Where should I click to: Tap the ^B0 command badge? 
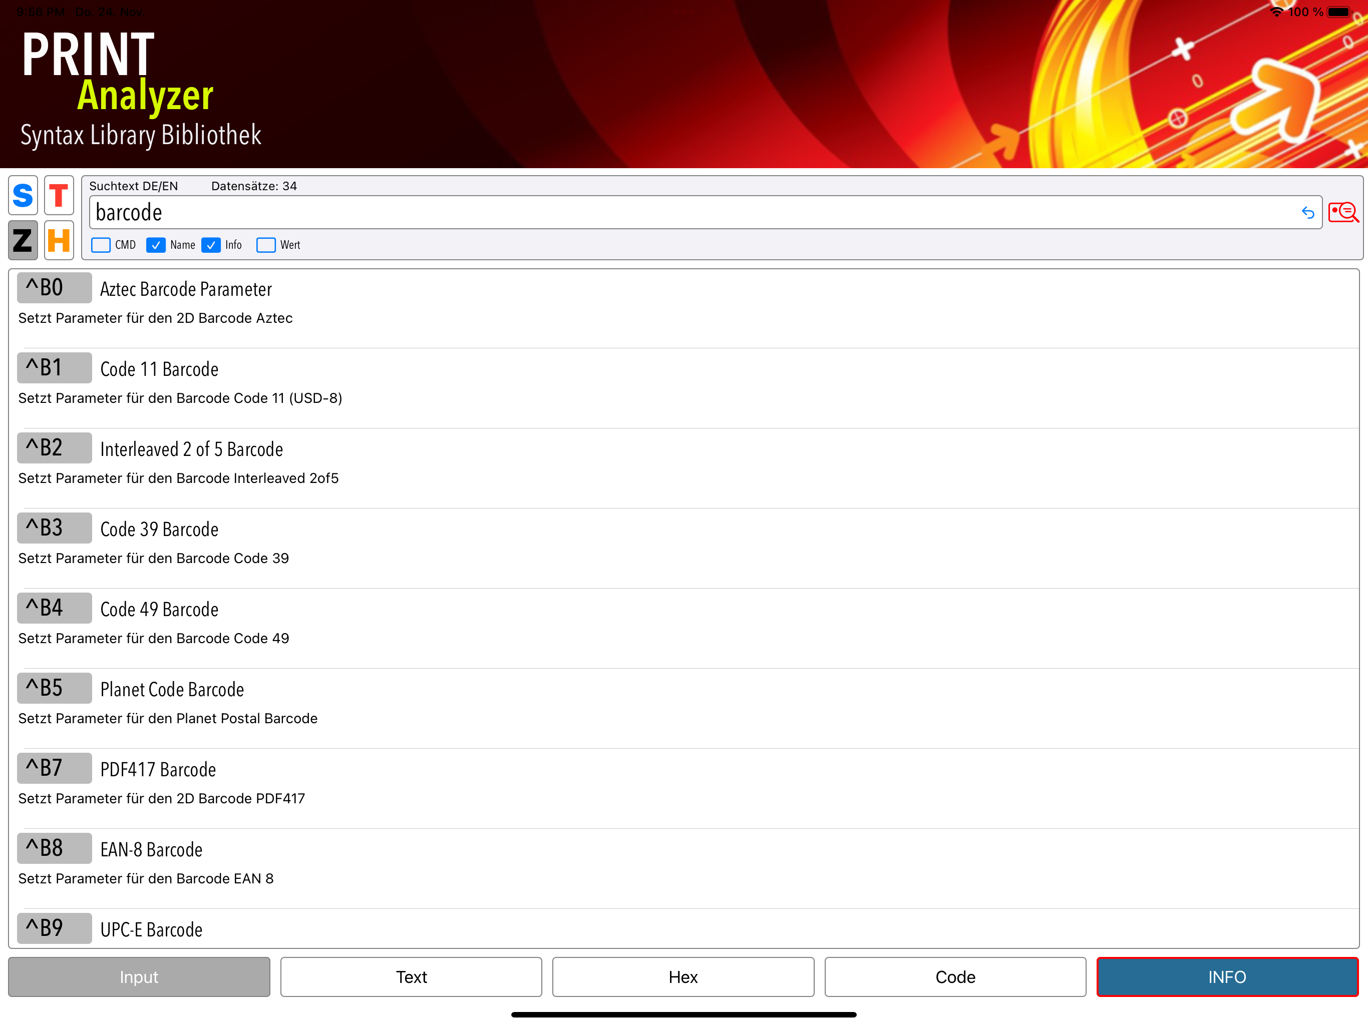point(55,288)
